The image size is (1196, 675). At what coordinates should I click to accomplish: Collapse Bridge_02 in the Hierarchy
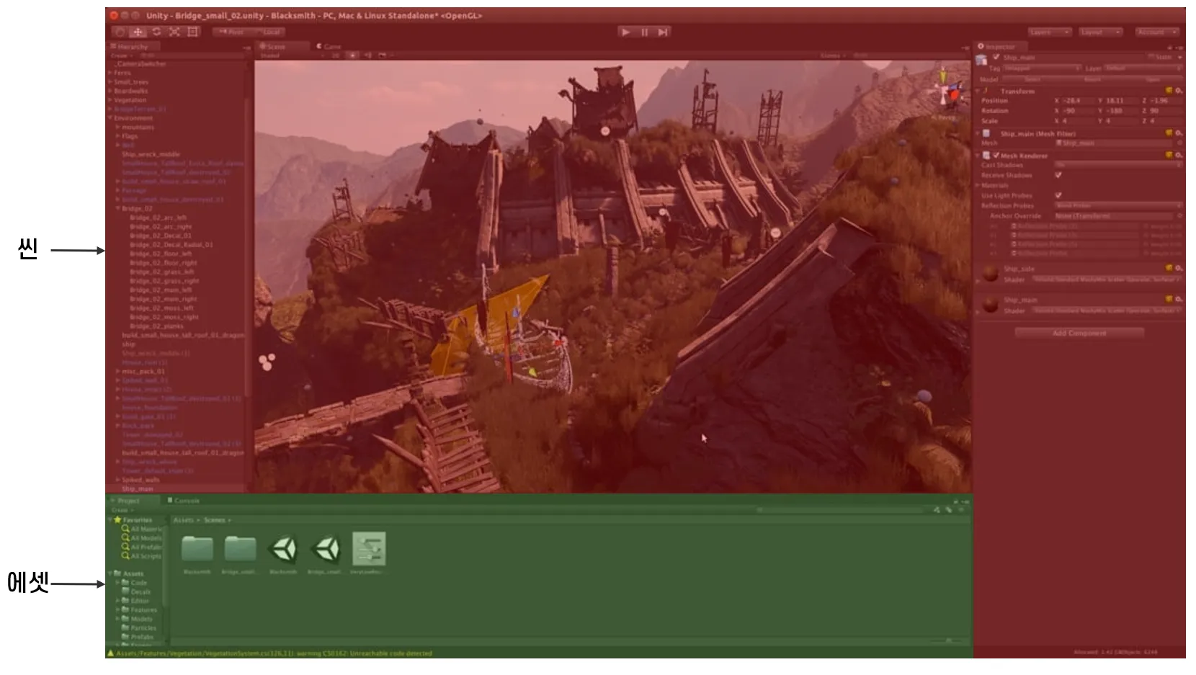pos(118,208)
